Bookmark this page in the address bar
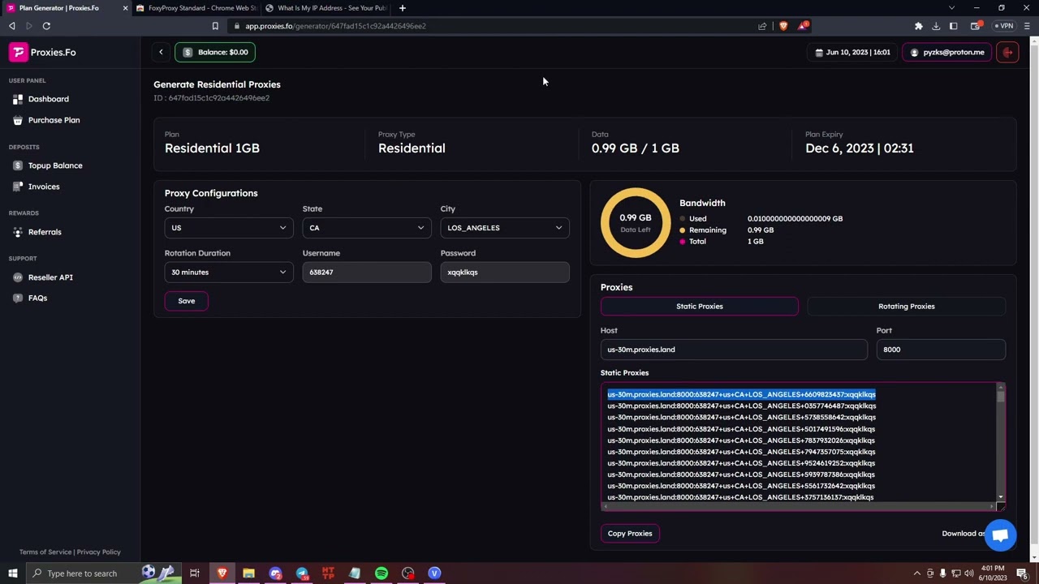 tap(215, 26)
